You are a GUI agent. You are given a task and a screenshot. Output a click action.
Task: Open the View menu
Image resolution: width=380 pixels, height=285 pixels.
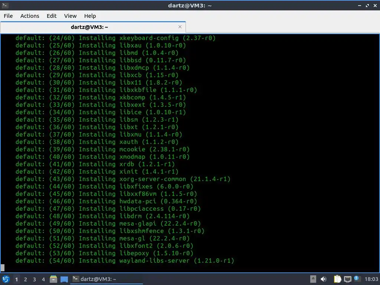click(x=70, y=16)
